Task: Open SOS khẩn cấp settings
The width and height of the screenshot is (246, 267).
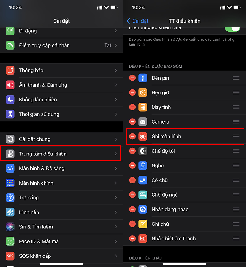Action: click(61, 256)
